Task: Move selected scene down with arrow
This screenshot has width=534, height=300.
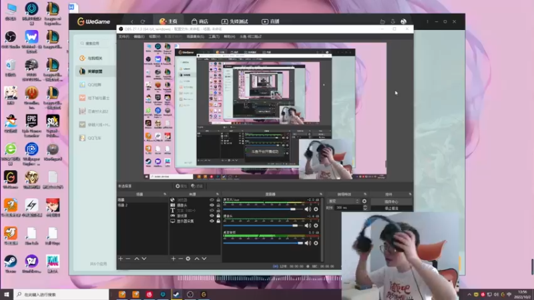Action: (x=144, y=259)
